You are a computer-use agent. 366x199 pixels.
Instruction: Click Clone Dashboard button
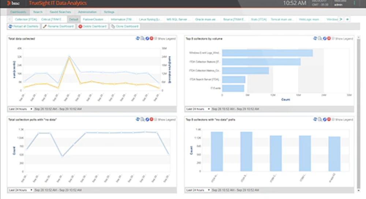[x=125, y=26]
